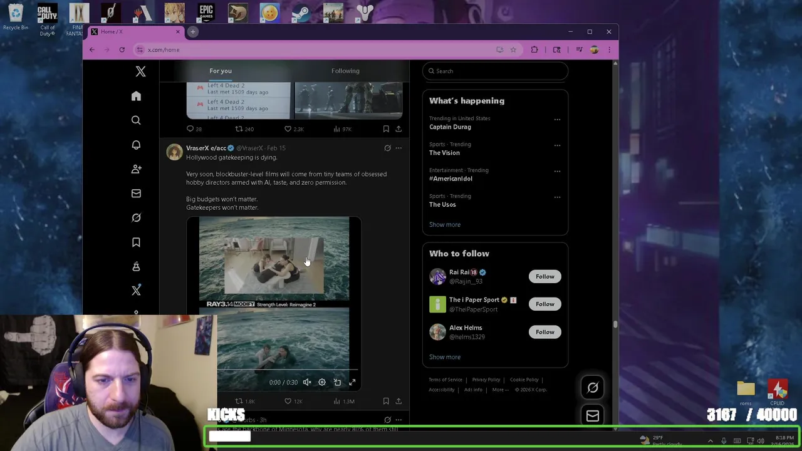Open the Steam desktop shortcut

tap(301, 13)
